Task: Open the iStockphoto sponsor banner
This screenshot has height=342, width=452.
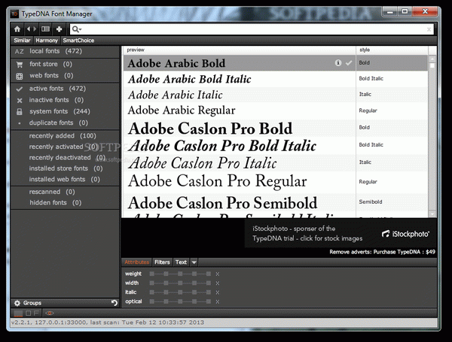Action: click(341, 234)
